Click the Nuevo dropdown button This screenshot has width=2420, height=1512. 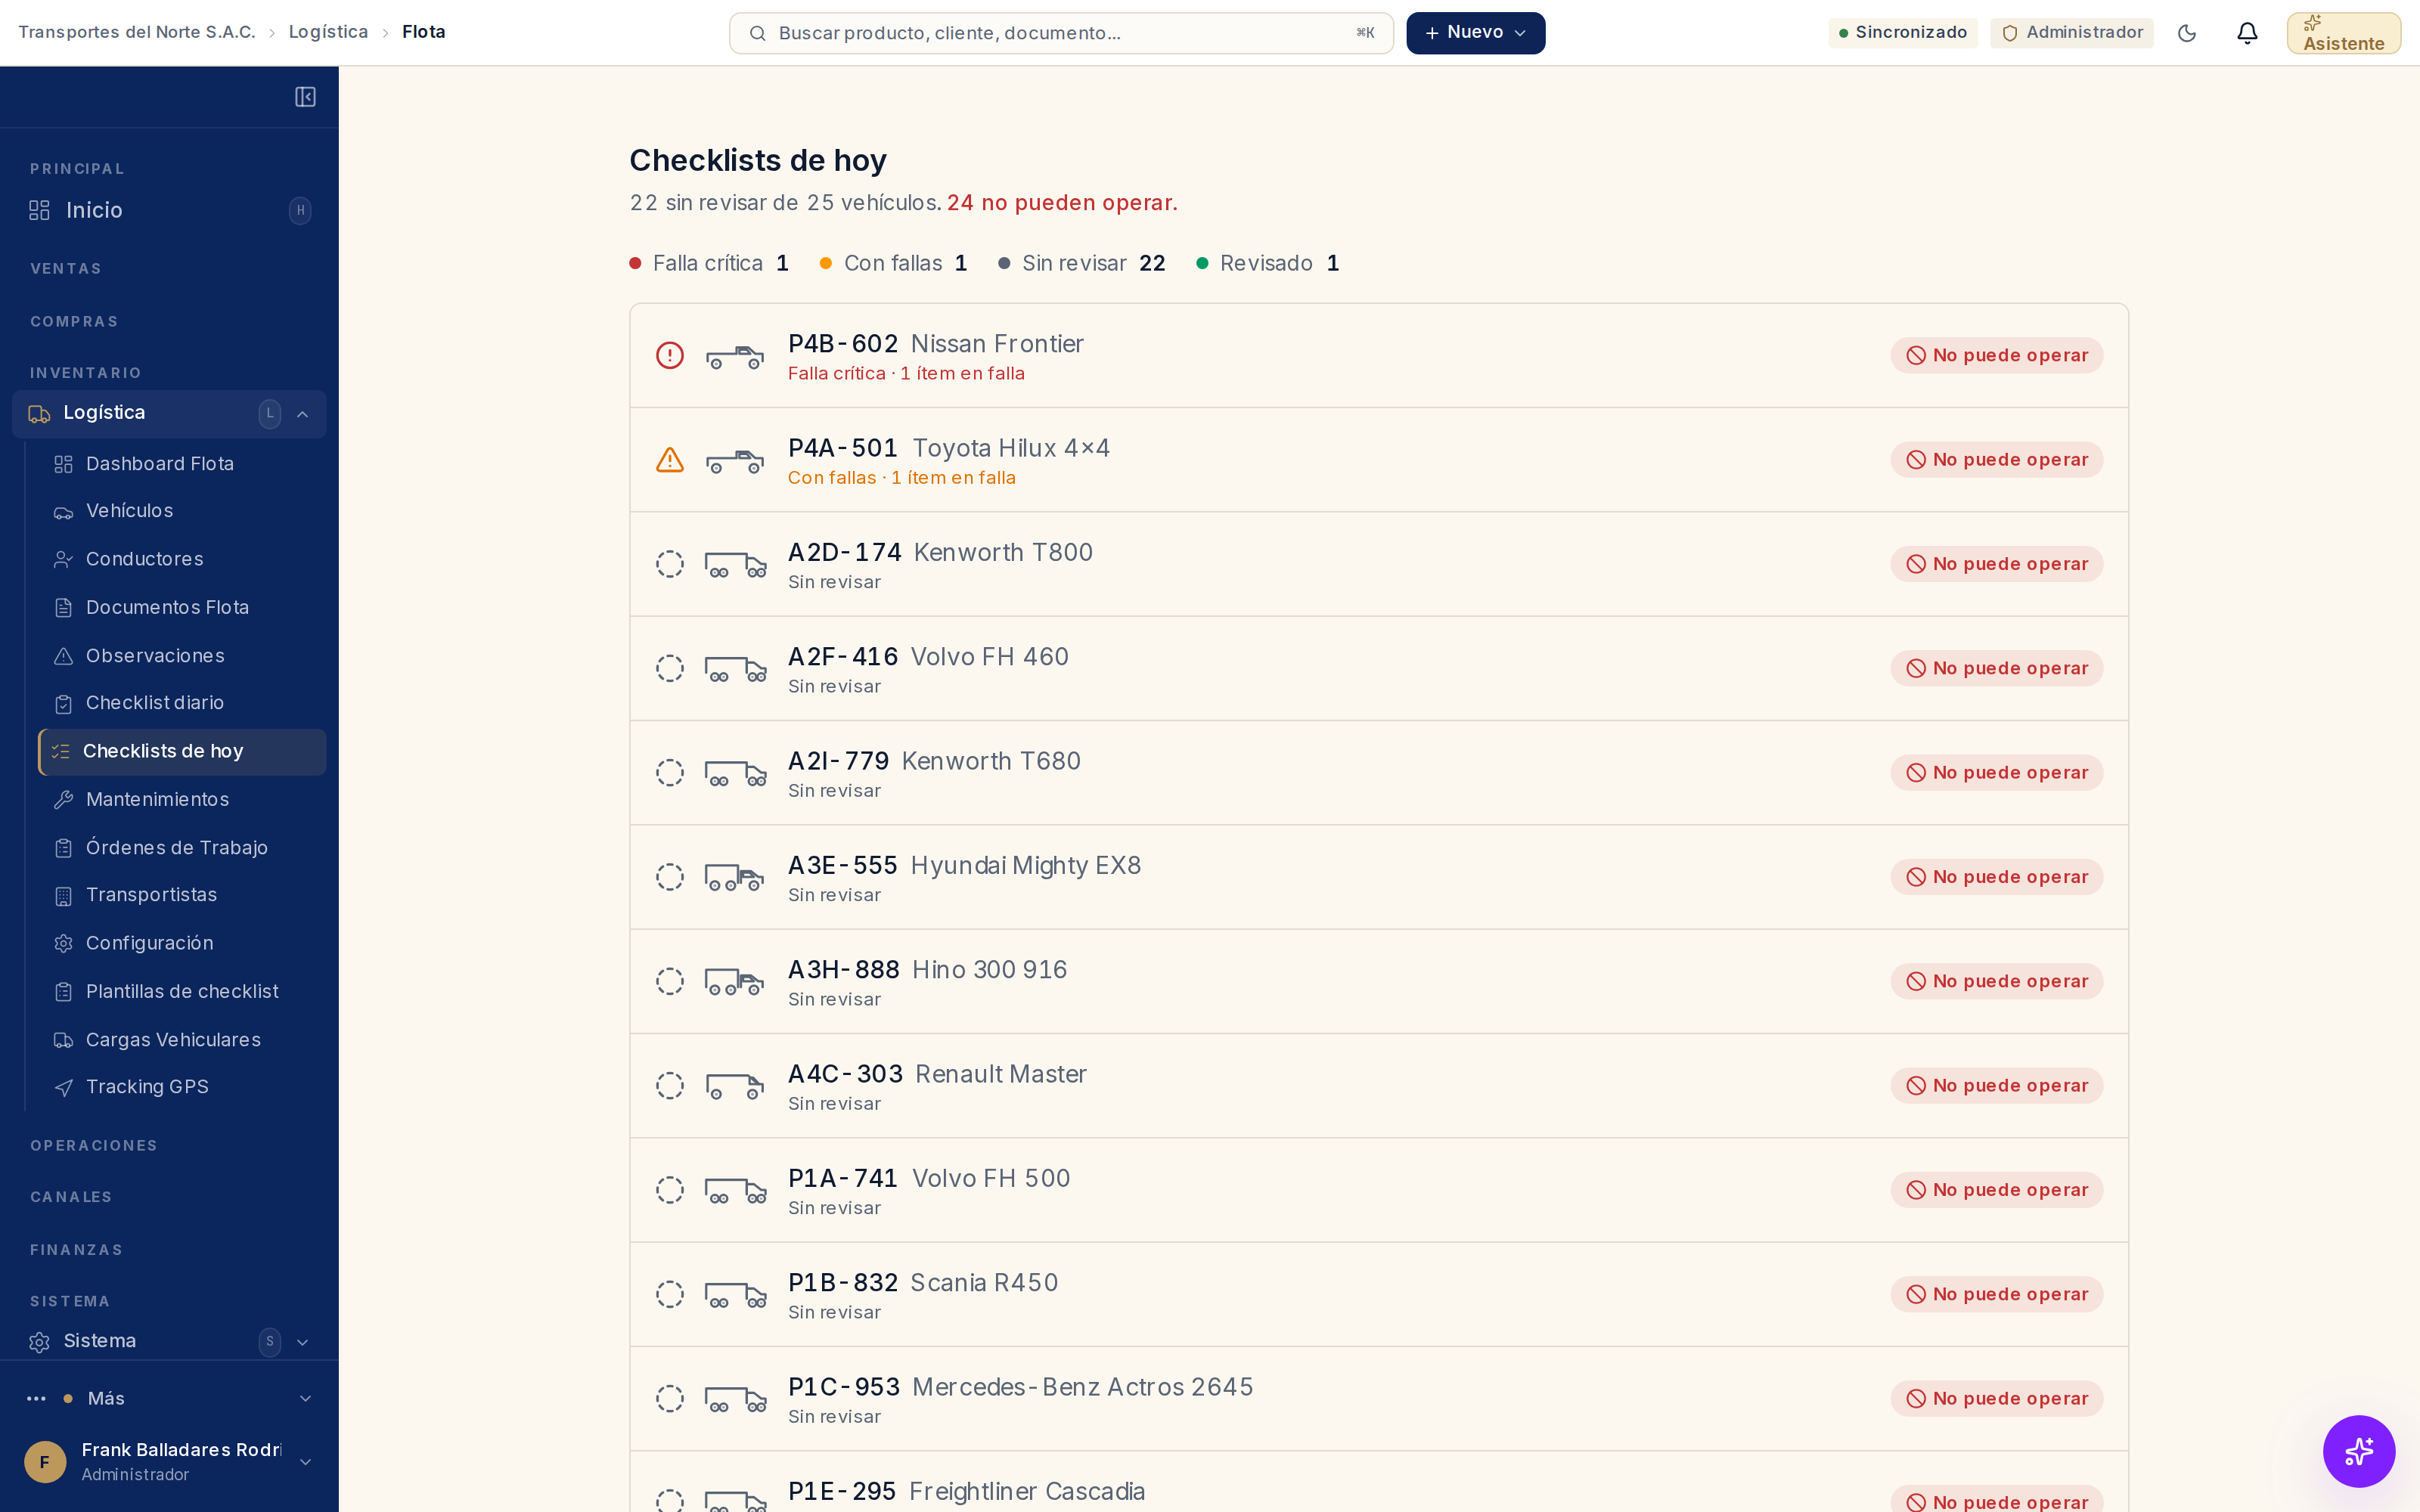[1475, 33]
